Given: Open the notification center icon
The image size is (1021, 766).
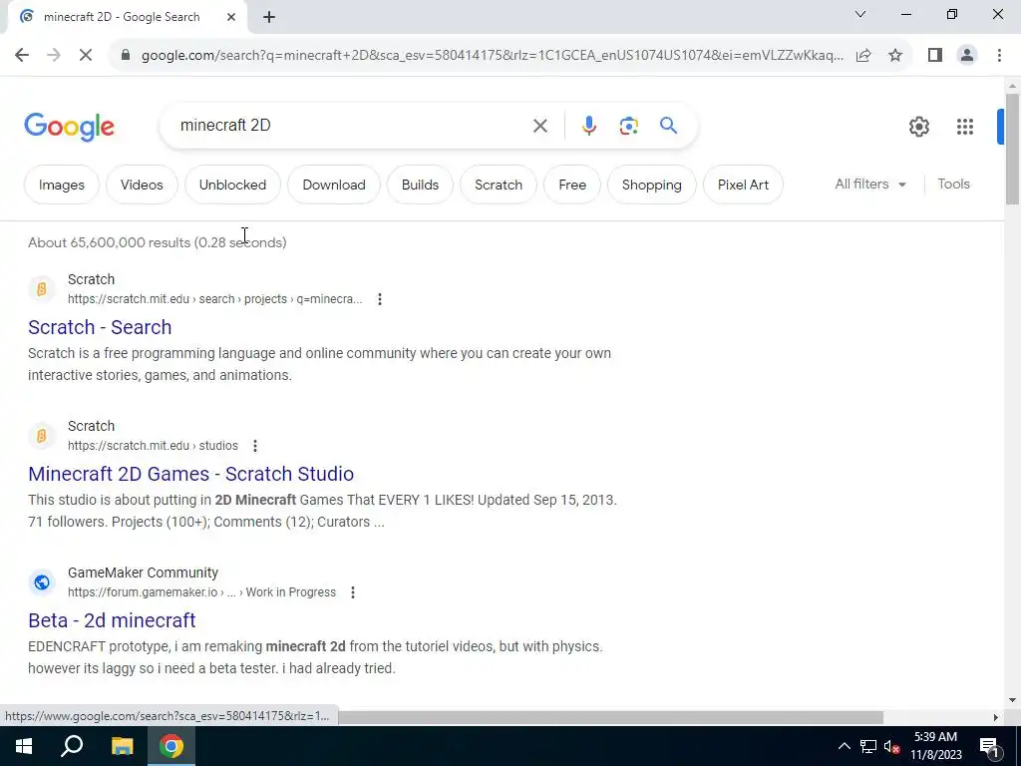Looking at the screenshot, I should (988, 746).
